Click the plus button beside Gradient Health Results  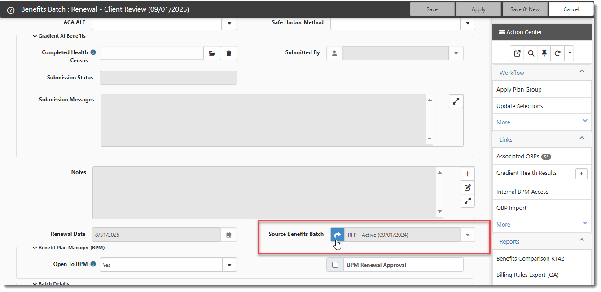[581, 174]
